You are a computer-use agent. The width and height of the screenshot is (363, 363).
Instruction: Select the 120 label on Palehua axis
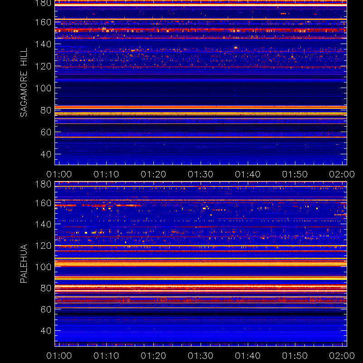click(x=43, y=245)
